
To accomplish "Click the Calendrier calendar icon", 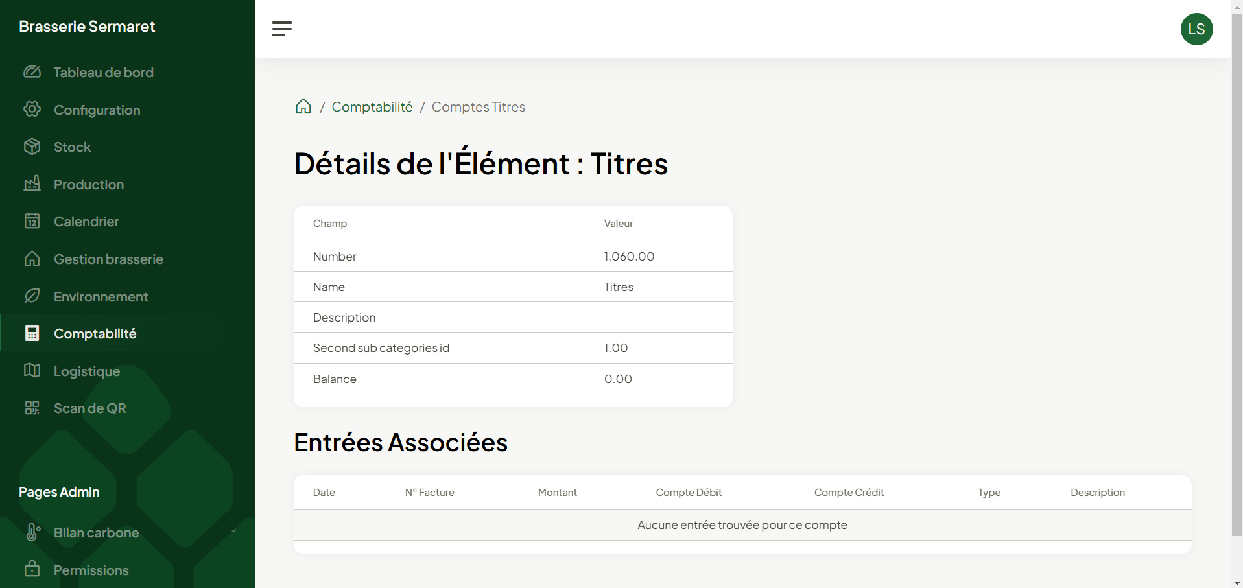I will pyautogui.click(x=32, y=221).
